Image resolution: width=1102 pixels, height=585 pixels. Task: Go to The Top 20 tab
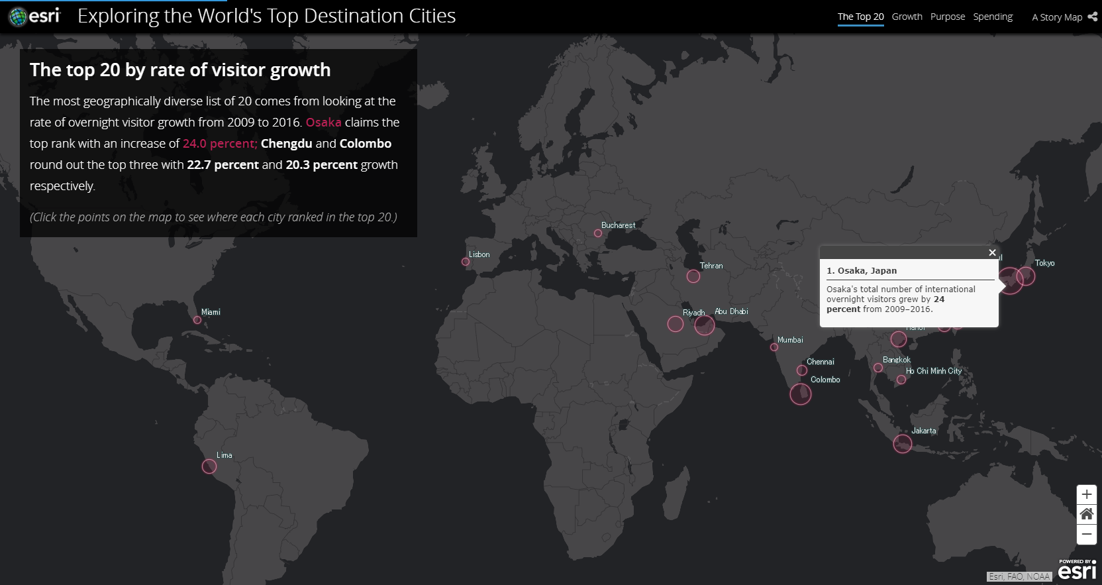coord(860,17)
